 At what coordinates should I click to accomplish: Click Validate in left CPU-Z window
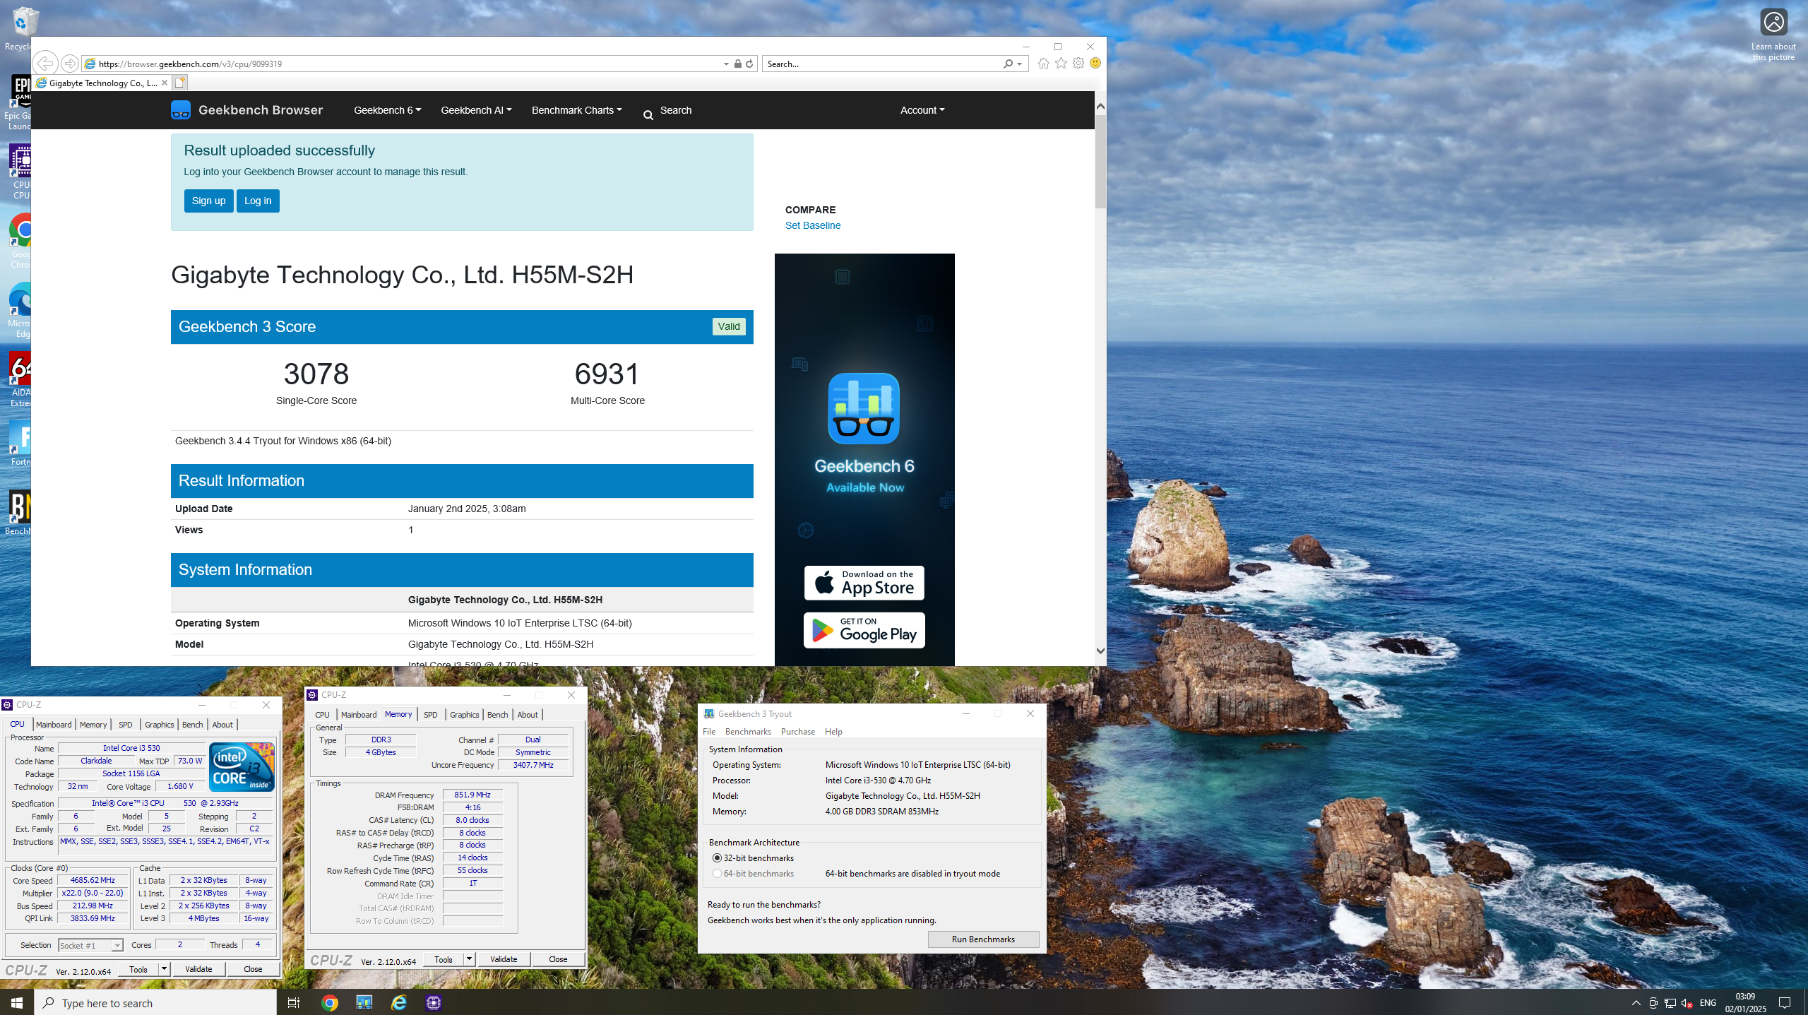click(198, 969)
